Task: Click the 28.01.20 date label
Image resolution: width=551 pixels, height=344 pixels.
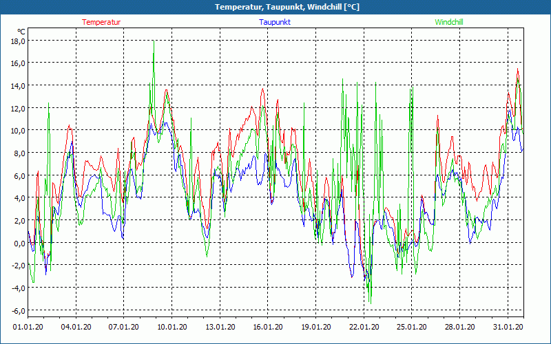Action: click(460, 327)
